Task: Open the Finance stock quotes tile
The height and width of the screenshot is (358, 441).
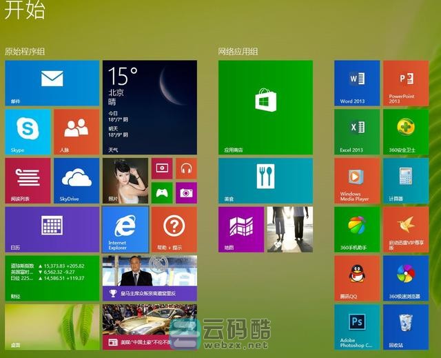Action: (52, 278)
